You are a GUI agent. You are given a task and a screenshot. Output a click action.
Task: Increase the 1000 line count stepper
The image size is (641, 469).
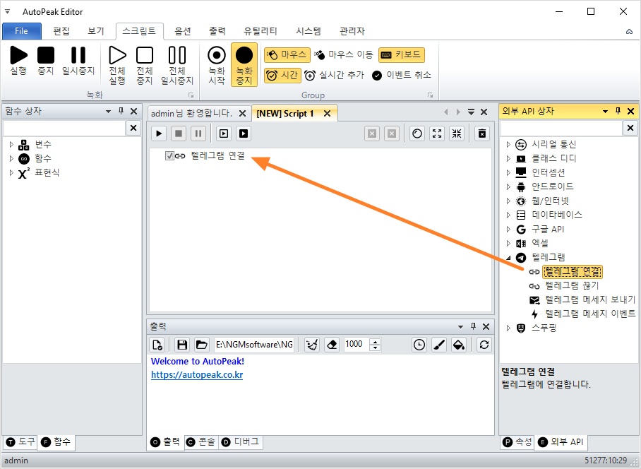click(375, 341)
